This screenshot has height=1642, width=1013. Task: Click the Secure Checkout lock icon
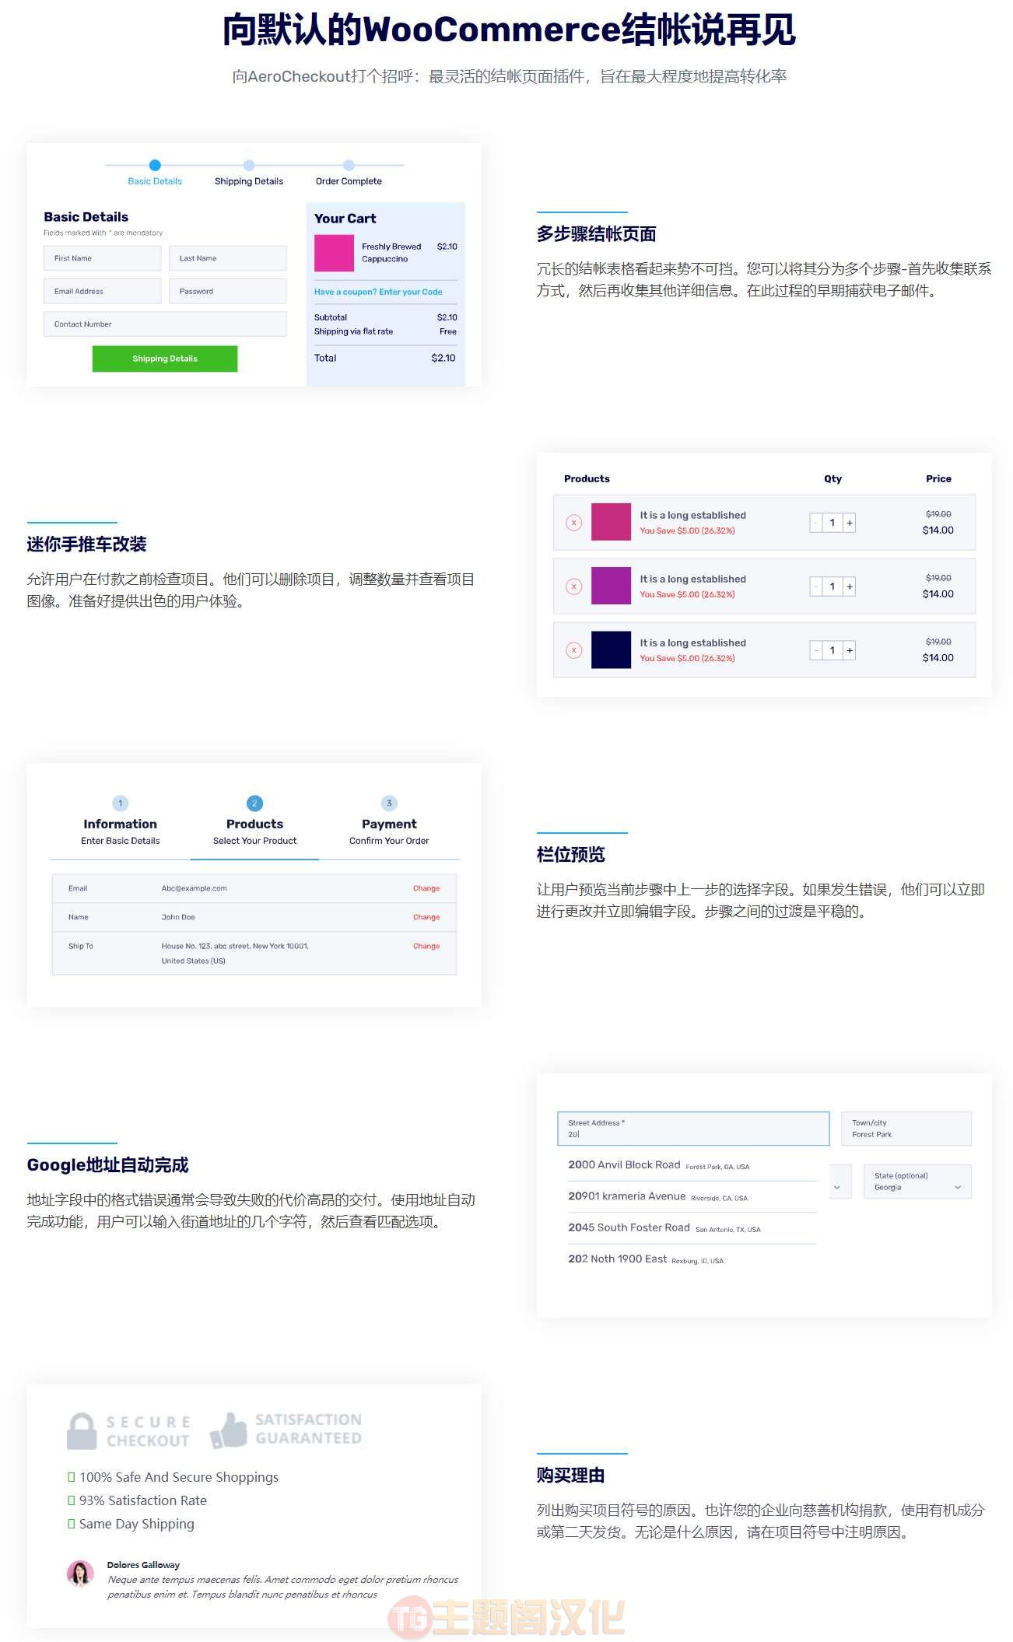[x=82, y=1431]
